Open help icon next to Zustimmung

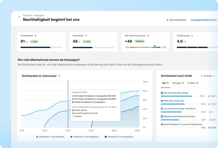(192, 36)
